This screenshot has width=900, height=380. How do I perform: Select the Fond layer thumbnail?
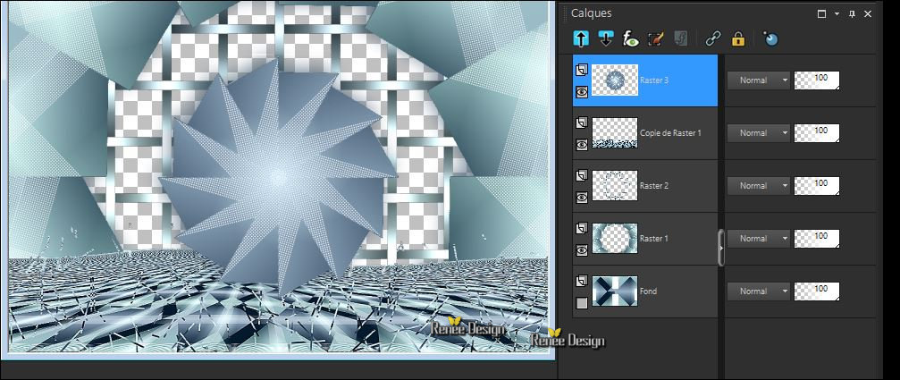tap(615, 291)
